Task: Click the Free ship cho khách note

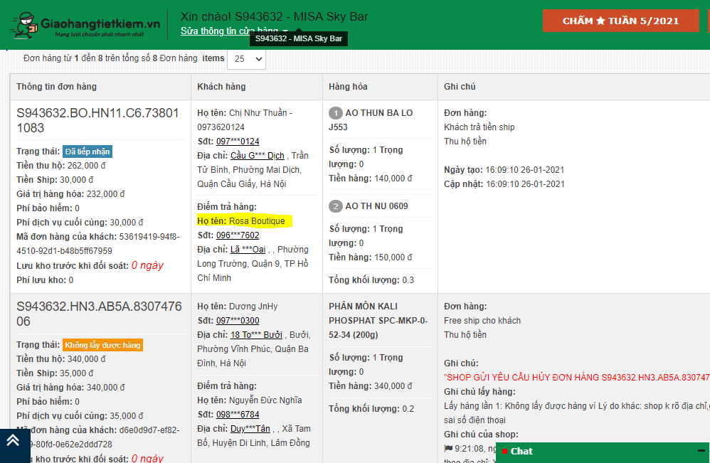Action: (482, 321)
